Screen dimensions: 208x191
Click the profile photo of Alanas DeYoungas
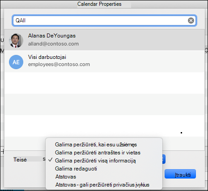(x=16, y=41)
